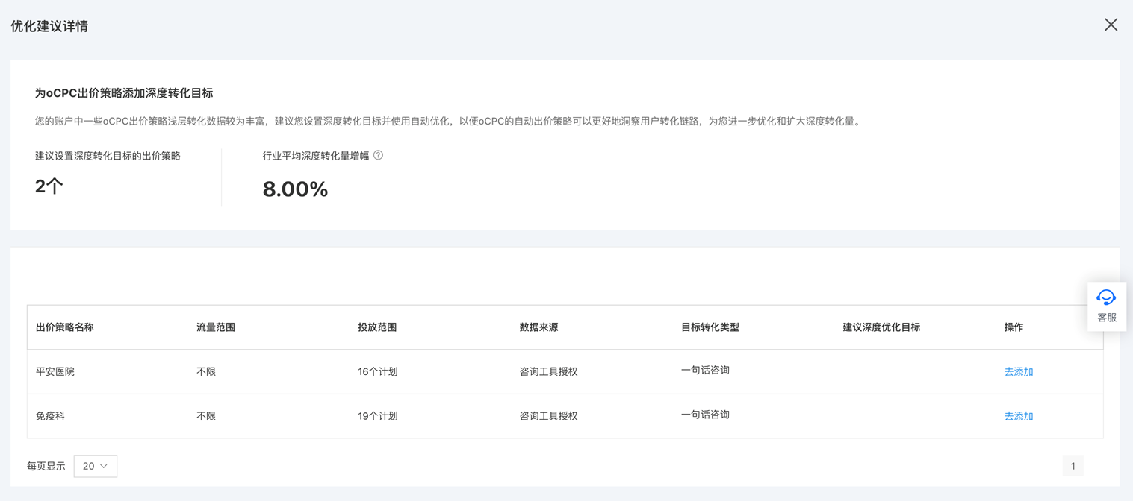The image size is (1133, 501).
Task: Select the 免疫科 strategy name cell
Action: tap(51, 416)
